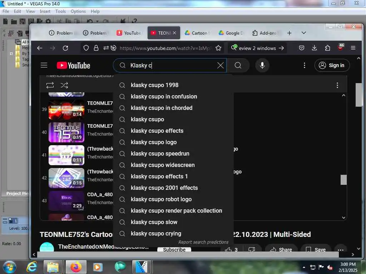
Task: Select suggestion klasky csupo in confusion
Action: [173, 96]
